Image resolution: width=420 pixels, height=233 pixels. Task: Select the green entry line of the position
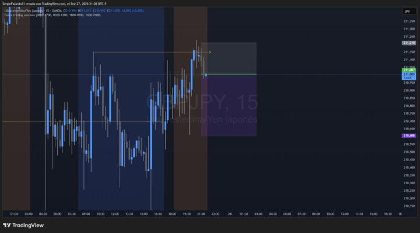click(229, 74)
